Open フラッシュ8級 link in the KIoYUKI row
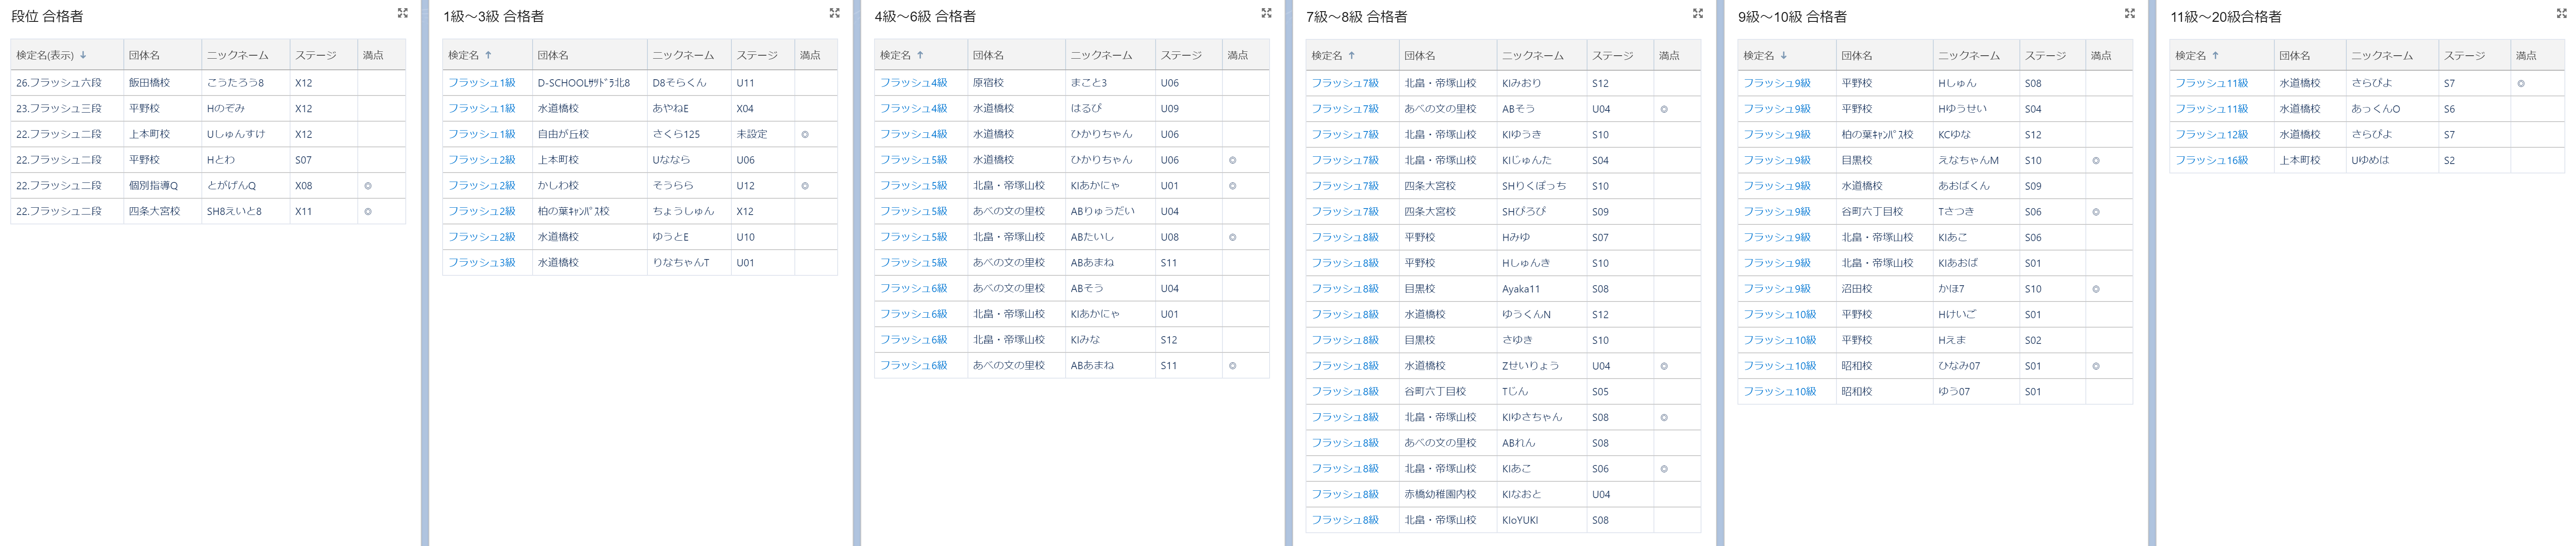This screenshot has width=2576, height=546. click(x=1345, y=520)
